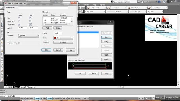Click the Quick View Layouts status icon
The width and height of the screenshot is (180, 101).
pos(146,98)
